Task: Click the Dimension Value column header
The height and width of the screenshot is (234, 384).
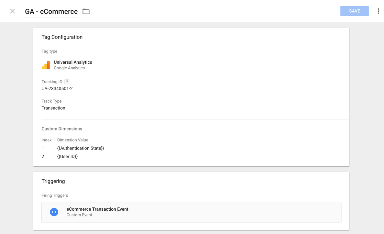Action: [x=73, y=140]
